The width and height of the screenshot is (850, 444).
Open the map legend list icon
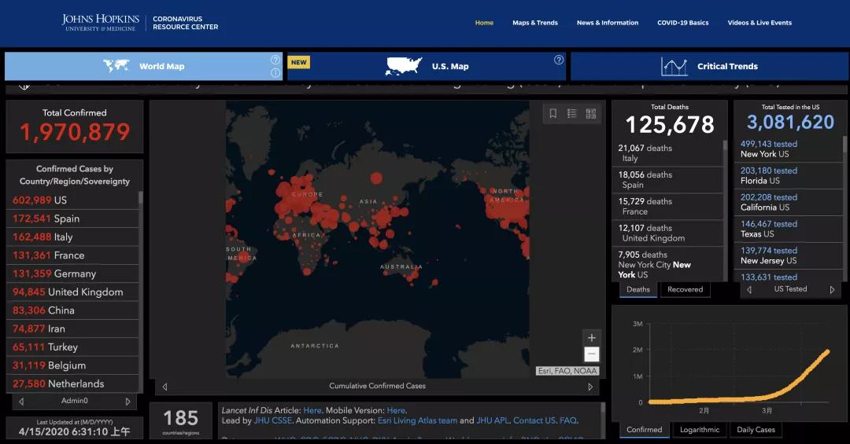point(572,114)
